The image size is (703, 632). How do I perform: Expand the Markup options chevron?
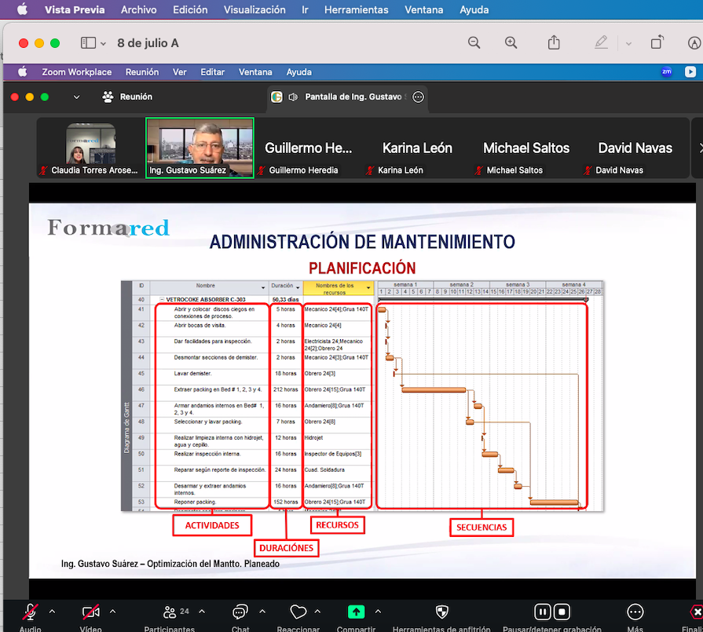(x=628, y=43)
